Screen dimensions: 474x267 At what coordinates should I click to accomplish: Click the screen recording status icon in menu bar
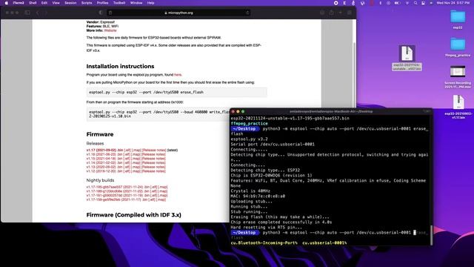(336, 3)
